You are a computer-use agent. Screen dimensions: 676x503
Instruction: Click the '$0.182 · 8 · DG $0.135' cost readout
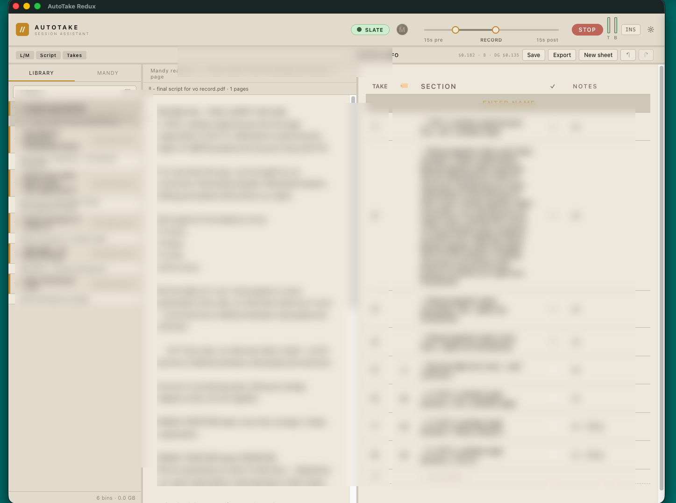pyautogui.click(x=489, y=55)
